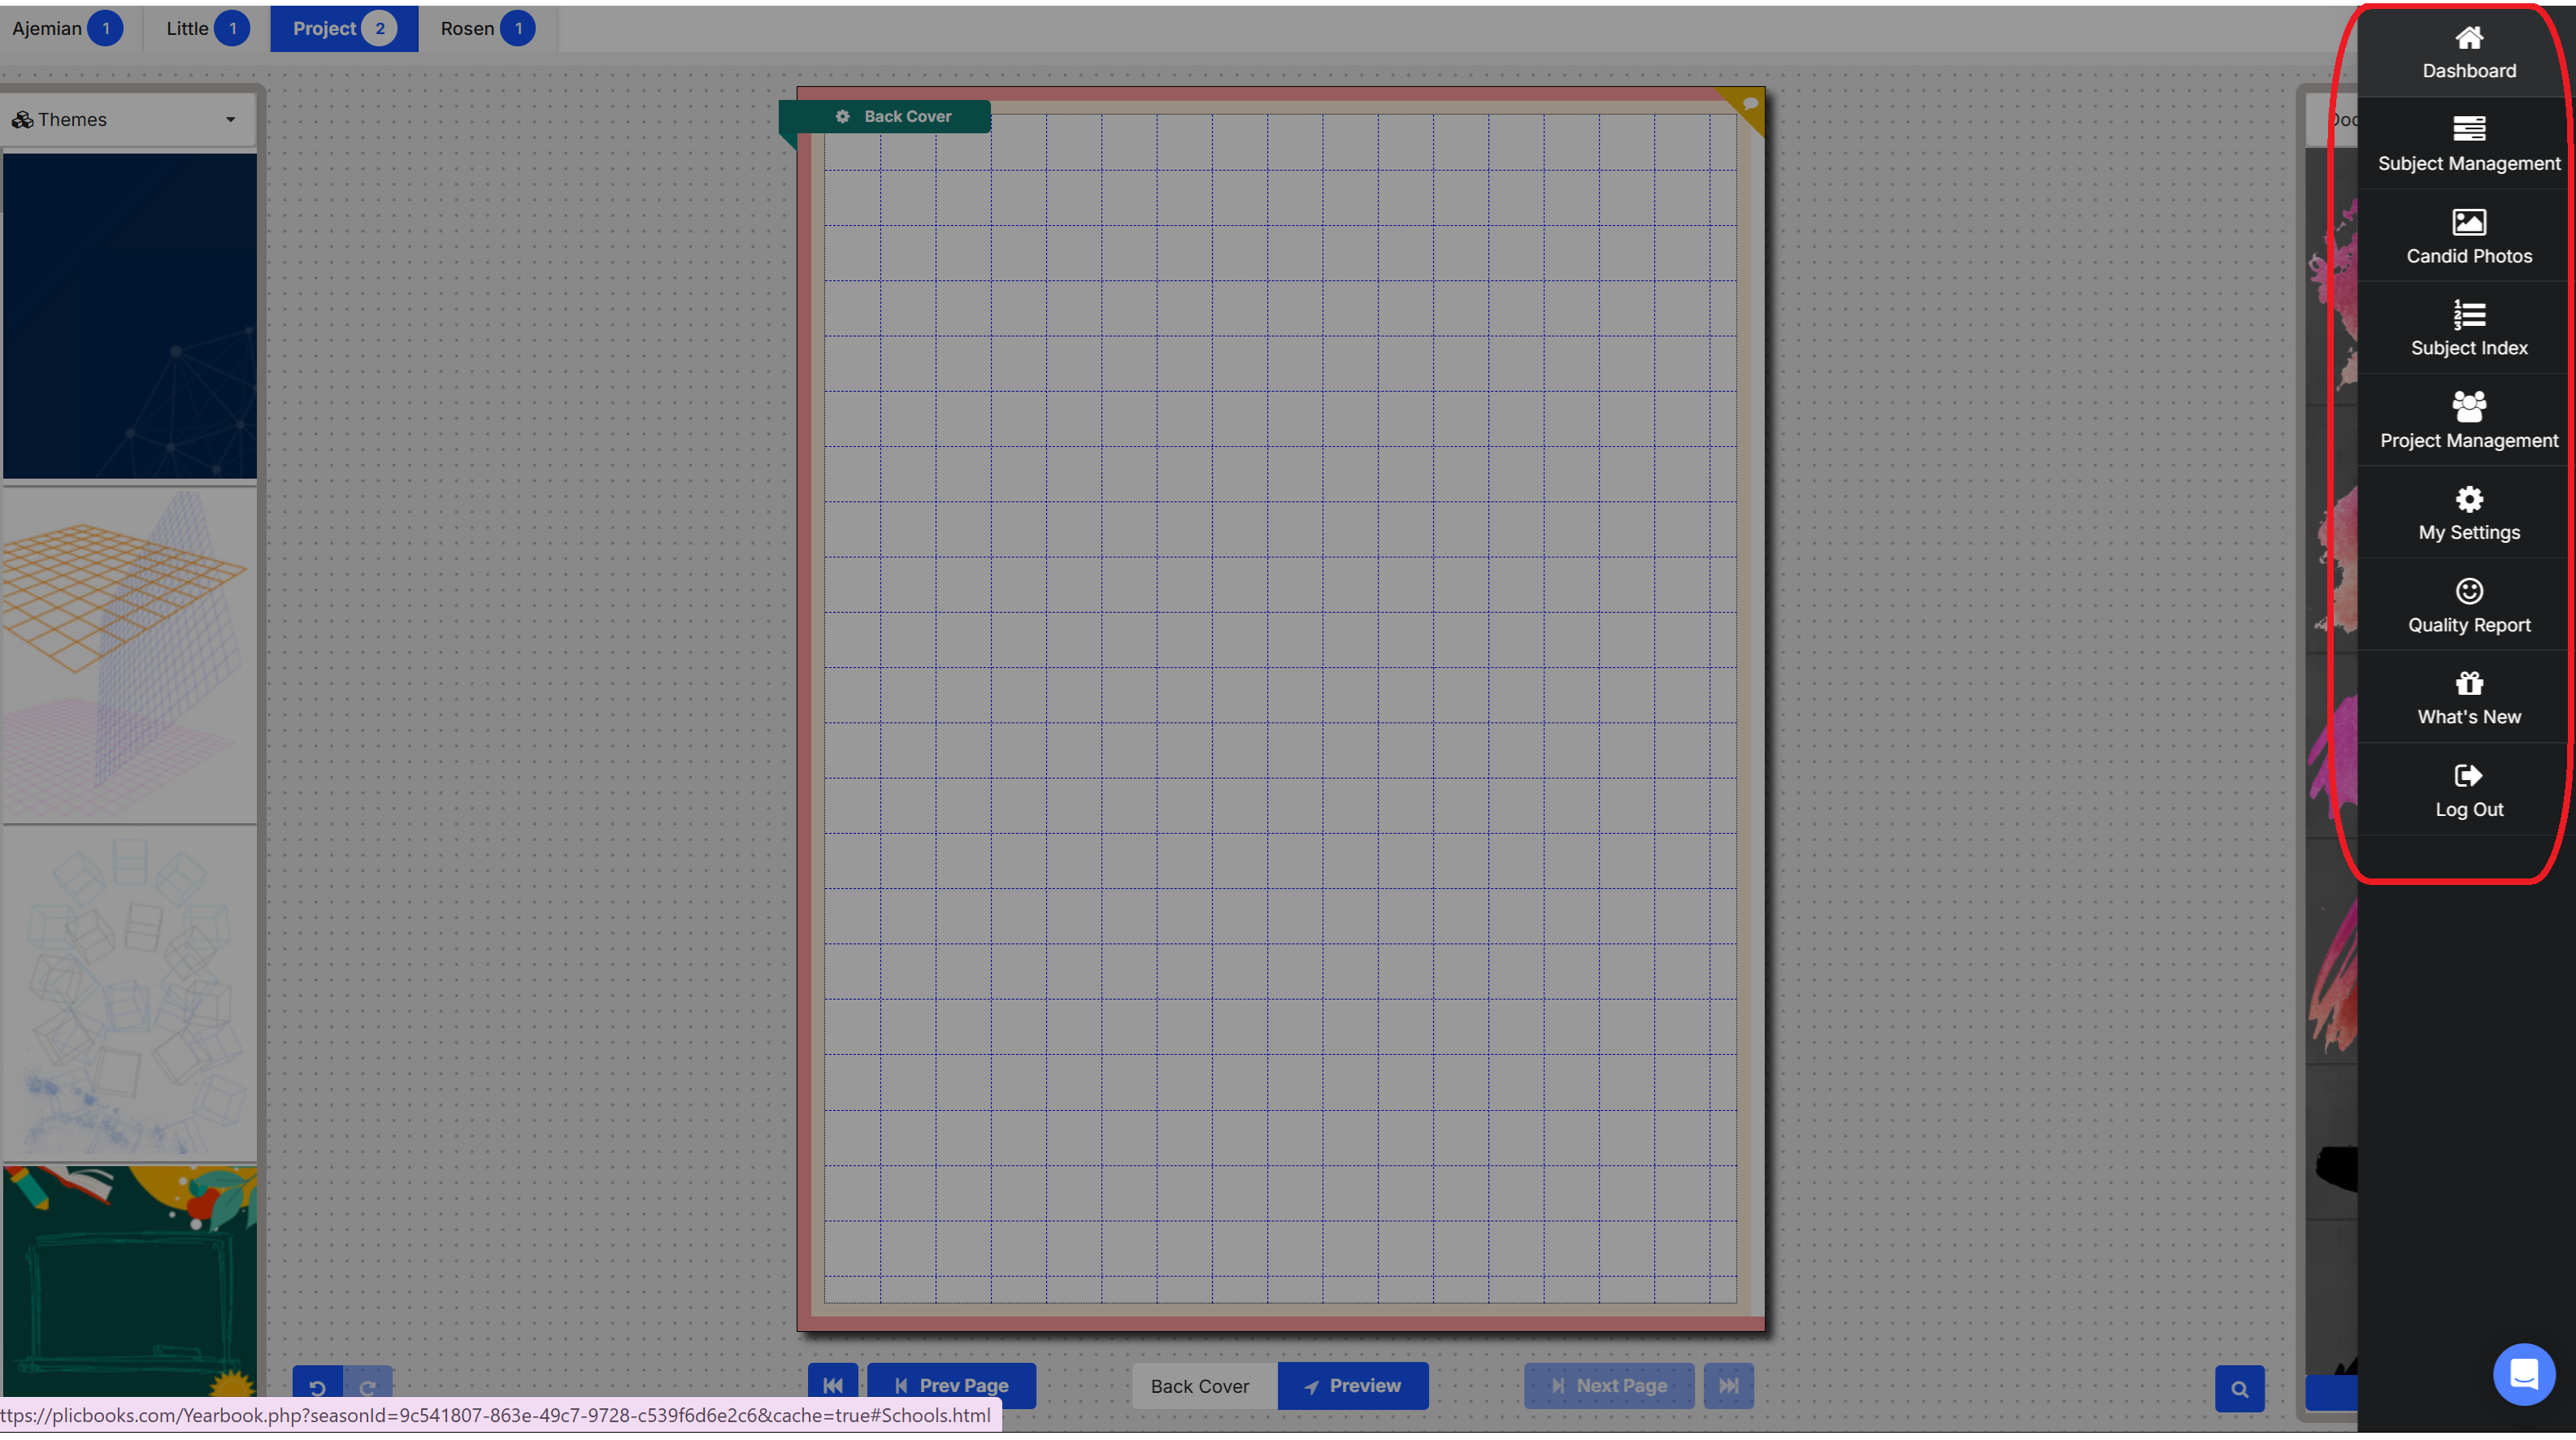Open My Settings gear
The image size is (2576, 1440).
(2468, 514)
